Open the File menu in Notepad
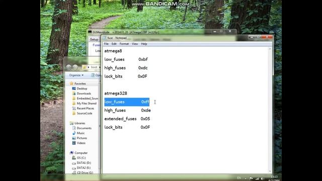 coord(106,44)
